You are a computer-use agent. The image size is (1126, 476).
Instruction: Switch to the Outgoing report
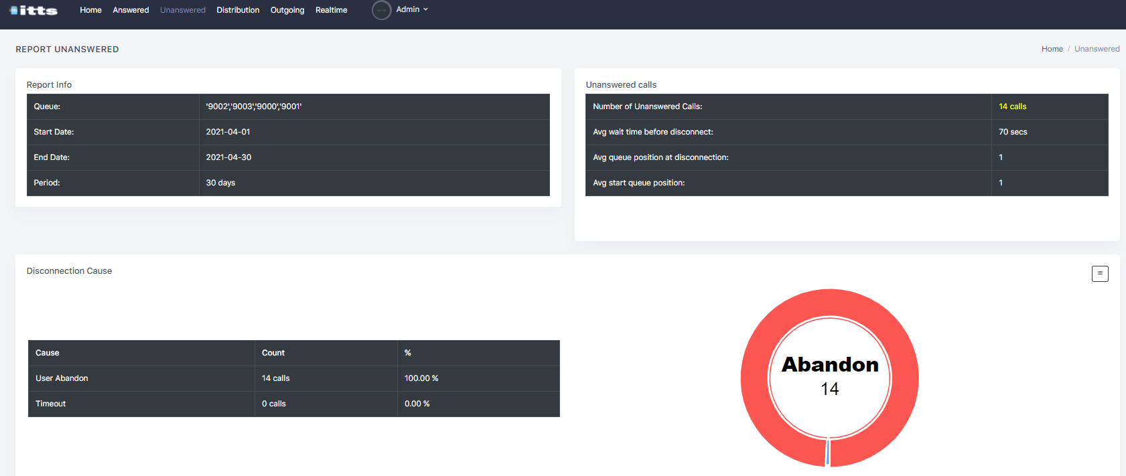click(x=287, y=10)
